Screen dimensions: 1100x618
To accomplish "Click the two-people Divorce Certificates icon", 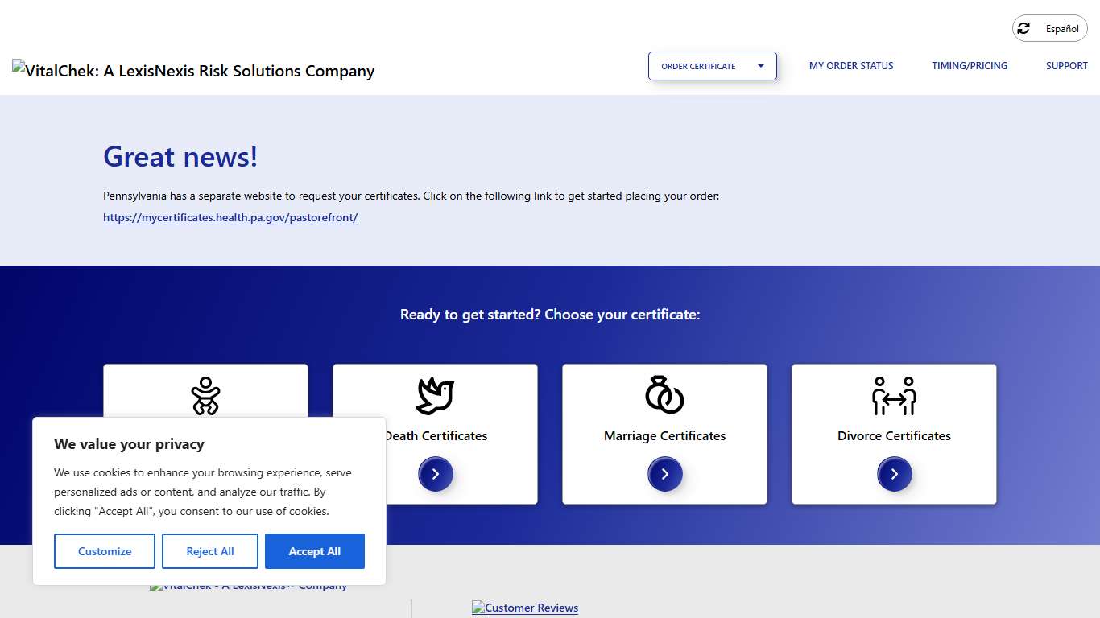I will click(x=894, y=395).
